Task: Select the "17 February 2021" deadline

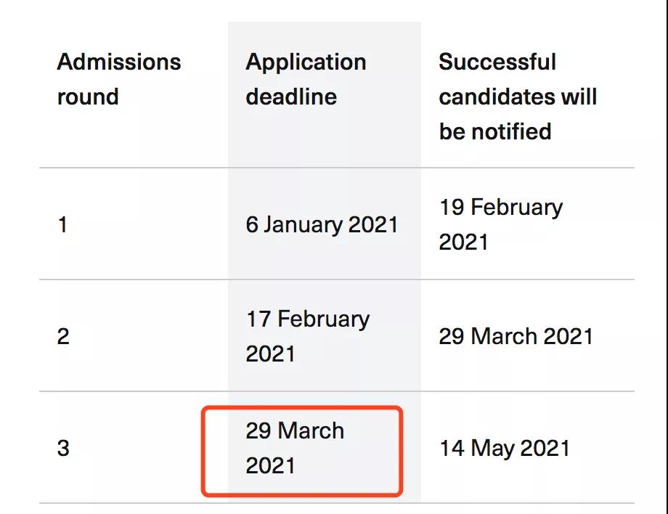Action: point(307,336)
